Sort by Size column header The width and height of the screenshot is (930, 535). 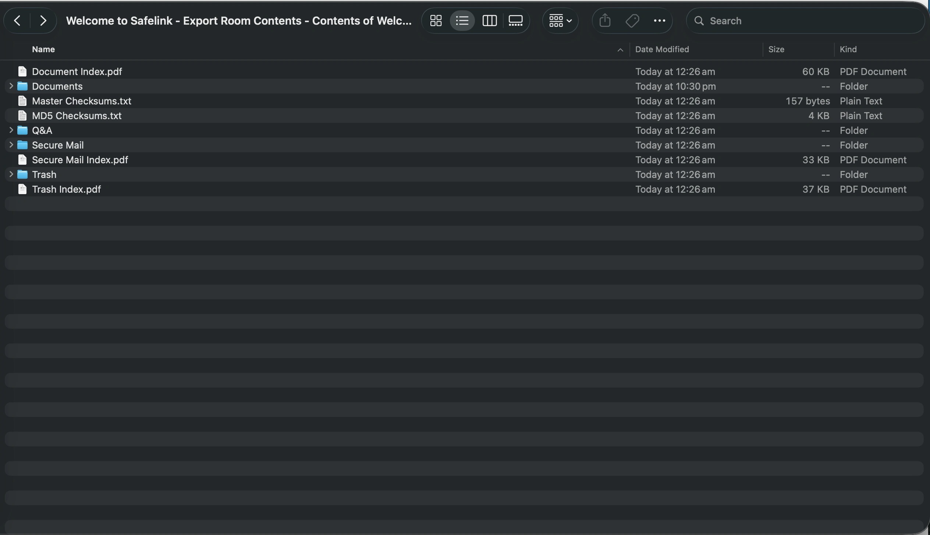point(776,49)
